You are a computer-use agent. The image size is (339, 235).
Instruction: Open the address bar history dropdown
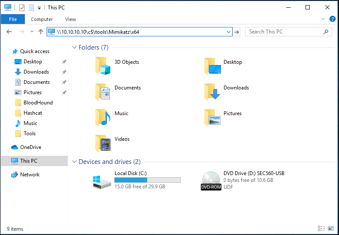[x=229, y=32]
